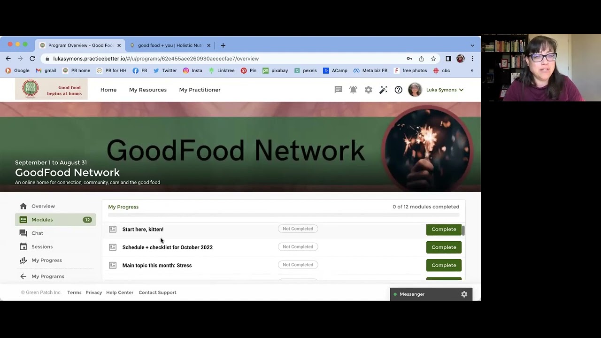This screenshot has width=601, height=338.
Task: Go back with the browser back arrow
Action: tap(8, 59)
